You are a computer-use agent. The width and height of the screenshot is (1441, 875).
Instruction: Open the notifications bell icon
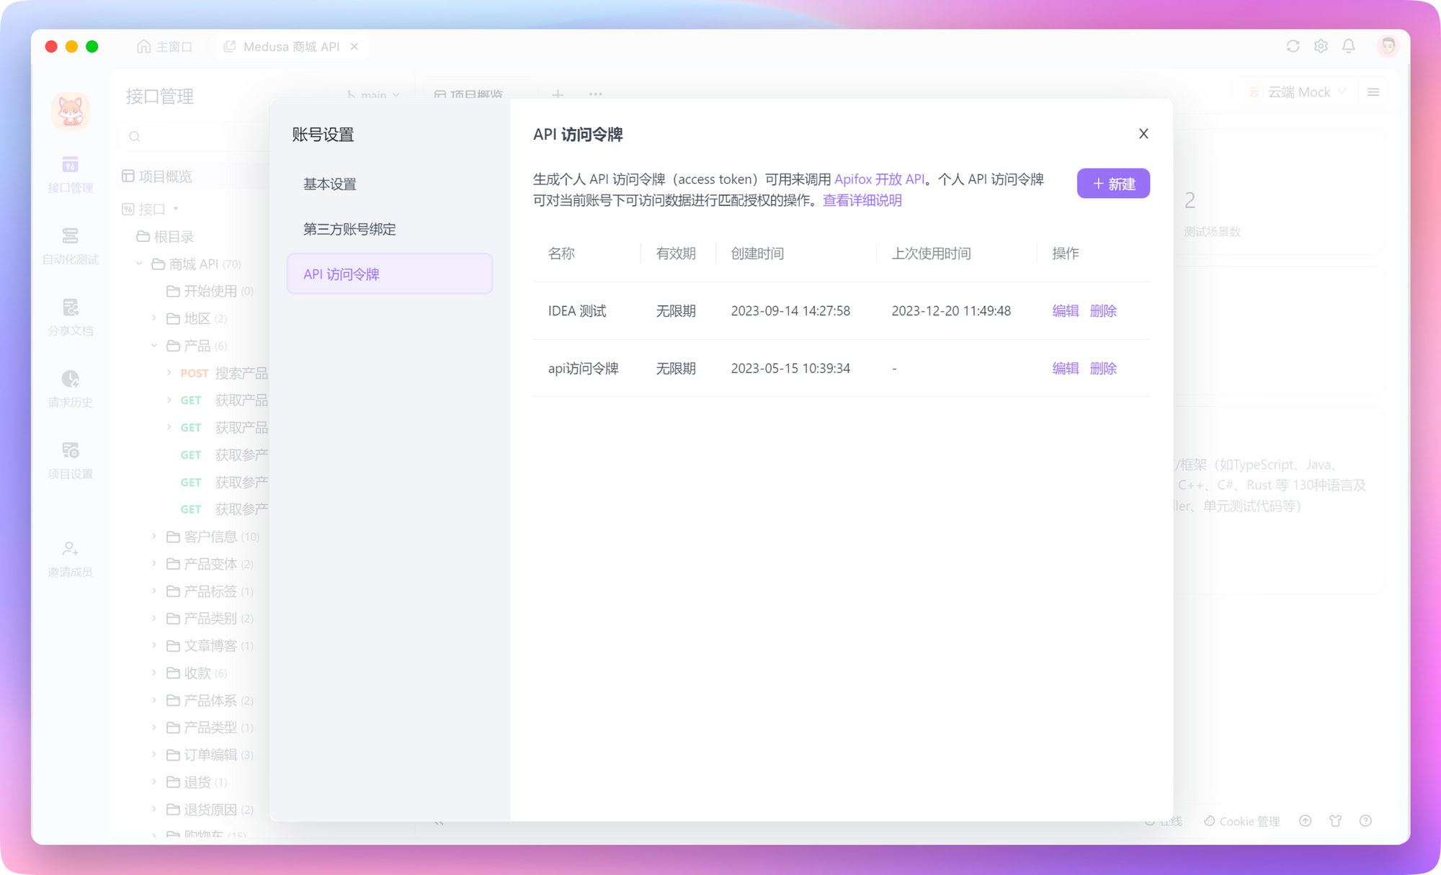1349,46
